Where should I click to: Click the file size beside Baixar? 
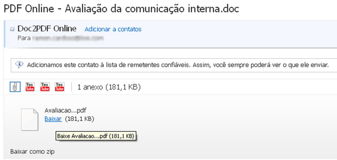point(79,119)
